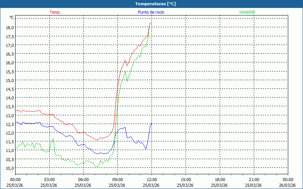Select the 12:00 time axis label

coord(151,180)
